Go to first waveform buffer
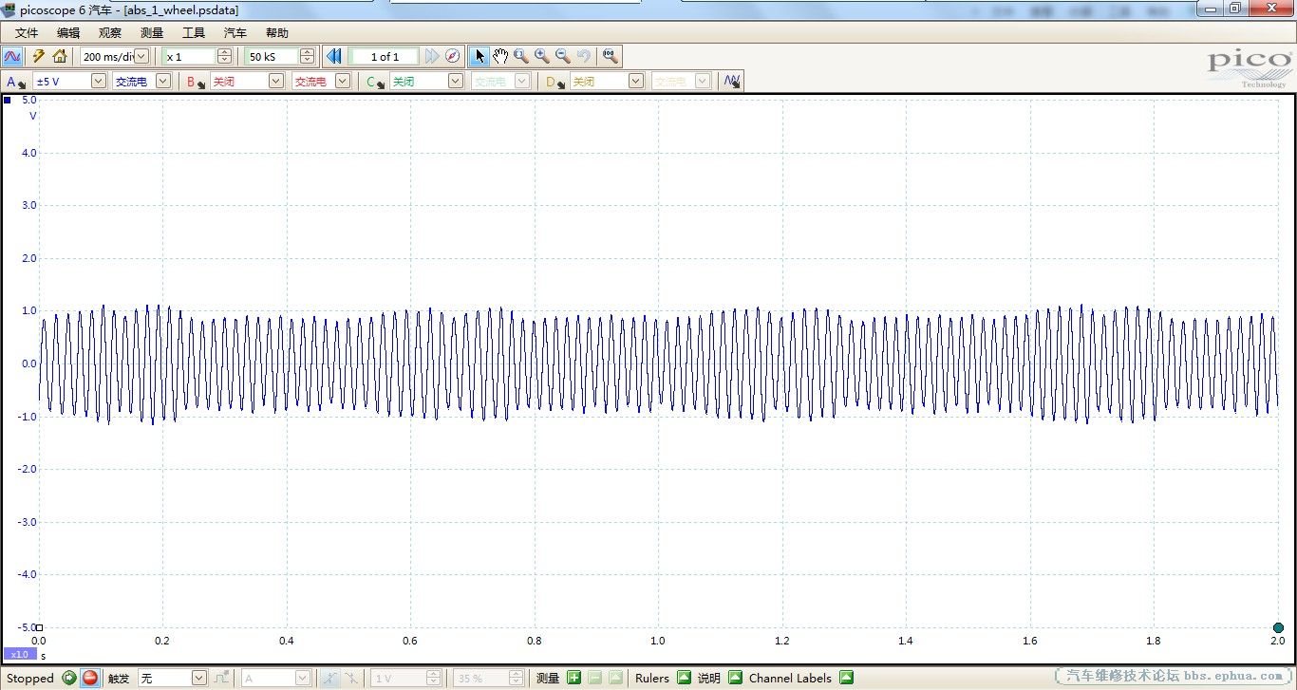The image size is (1297, 690). tap(334, 56)
